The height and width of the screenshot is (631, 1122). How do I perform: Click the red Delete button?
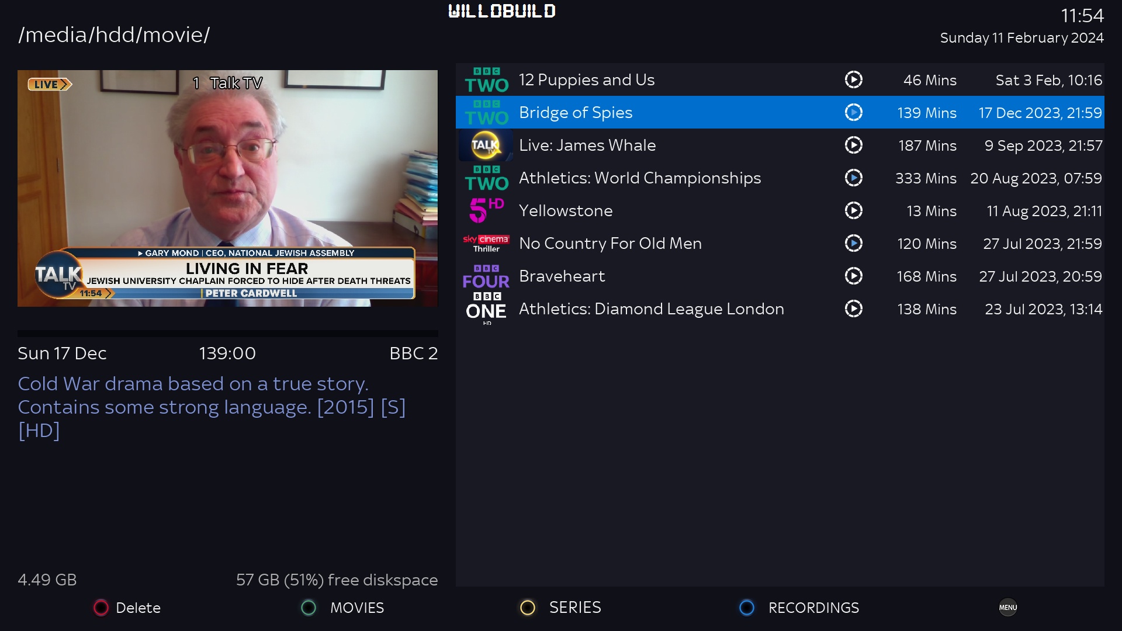[127, 608]
